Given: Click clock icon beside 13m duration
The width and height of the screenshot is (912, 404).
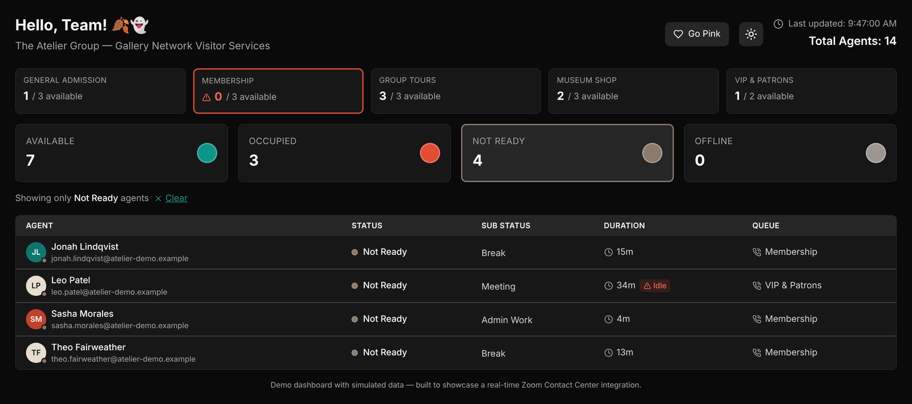Looking at the screenshot, I should 608,353.
